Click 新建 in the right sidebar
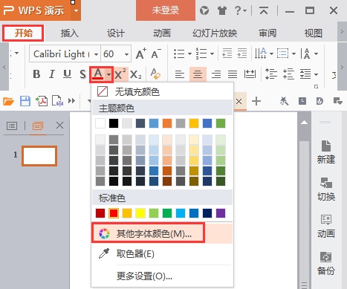This screenshot has width=347, height=289. click(326, 152)
